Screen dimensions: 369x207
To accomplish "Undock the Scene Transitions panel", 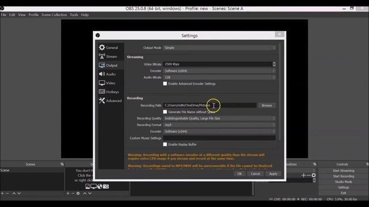I will pos(315,164).
